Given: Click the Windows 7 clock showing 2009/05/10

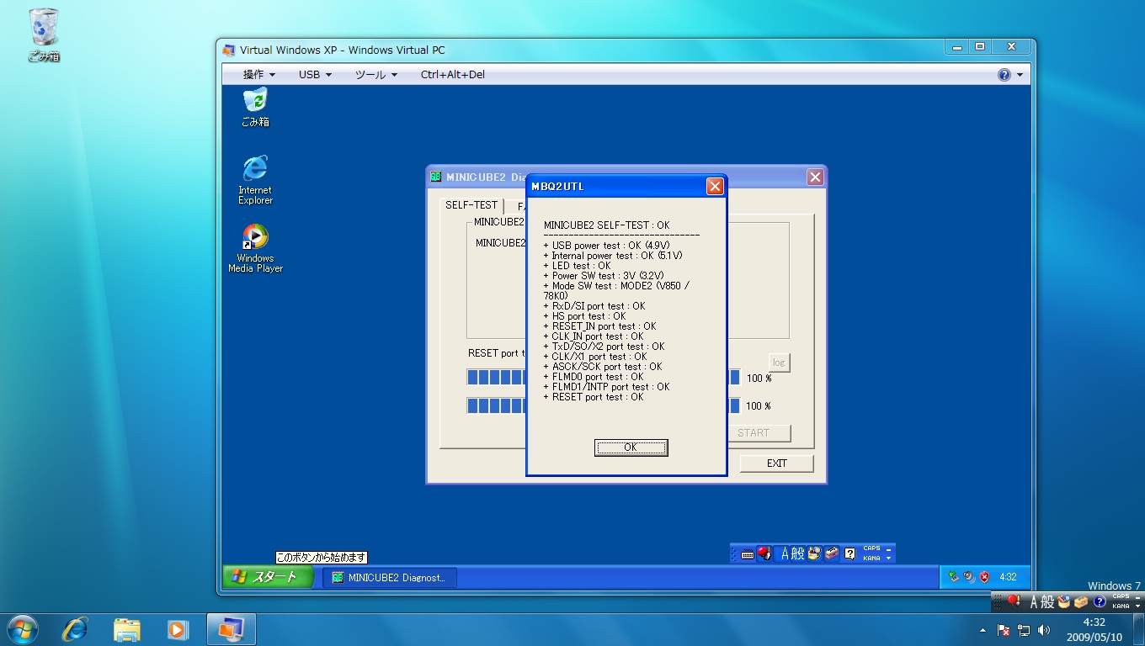Looking at the screenshot, I should [x=1094, y=629].
